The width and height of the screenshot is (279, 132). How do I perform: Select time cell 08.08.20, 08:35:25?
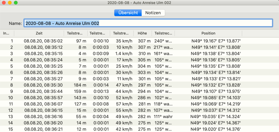click(43, 66)
